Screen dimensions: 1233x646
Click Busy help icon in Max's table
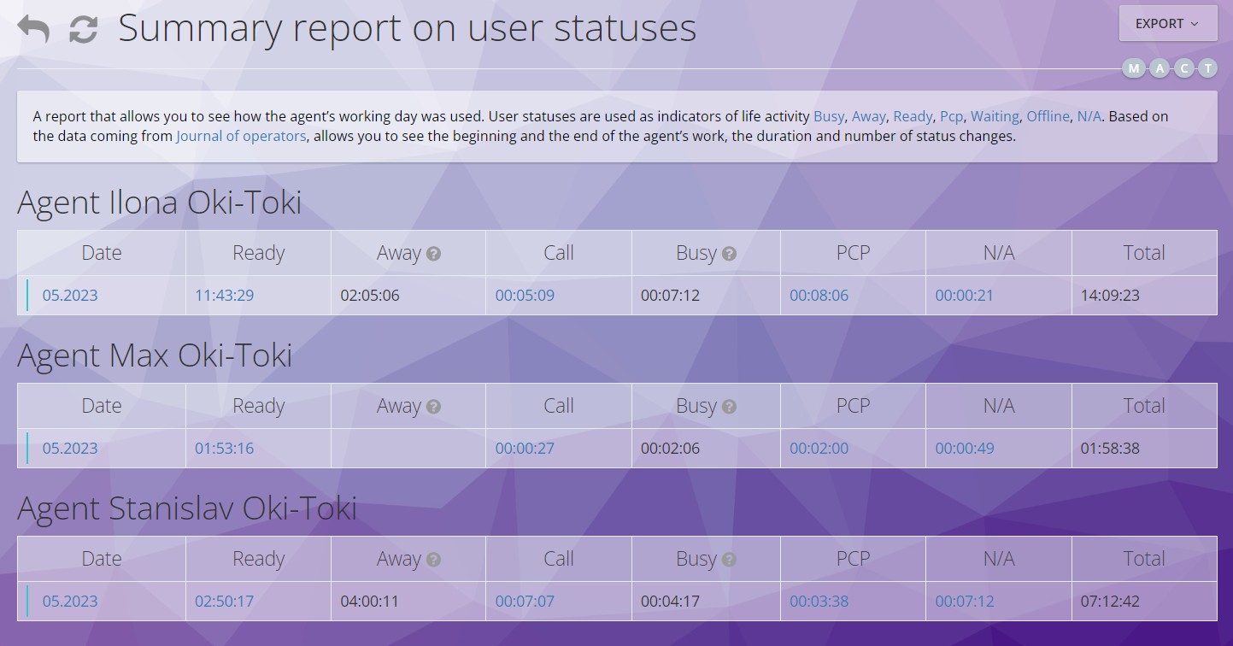(729, 407)
